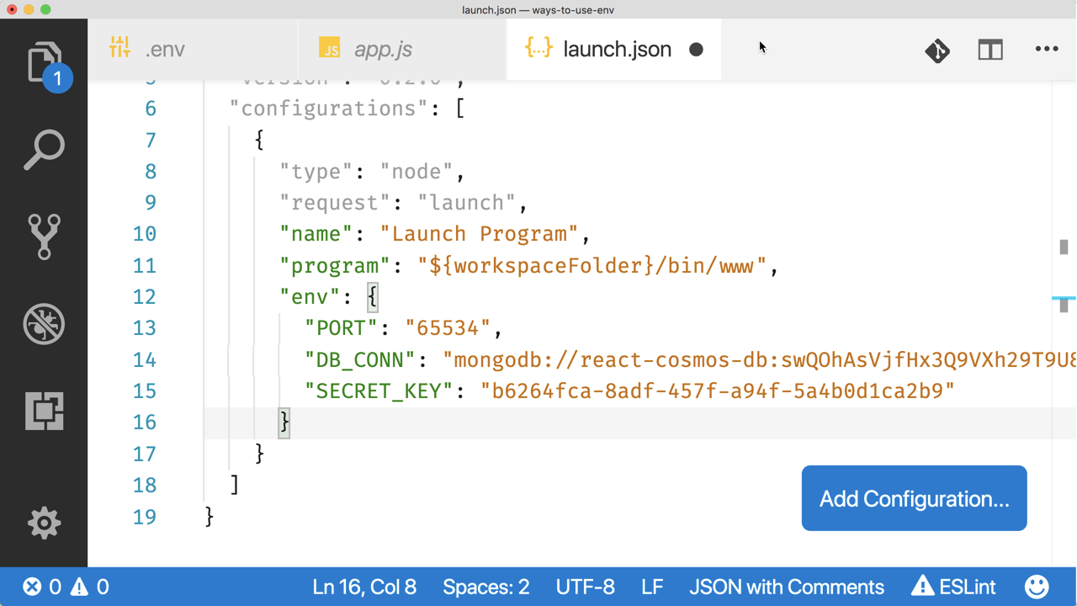Open the errors and warnings status item

(66, 587)
